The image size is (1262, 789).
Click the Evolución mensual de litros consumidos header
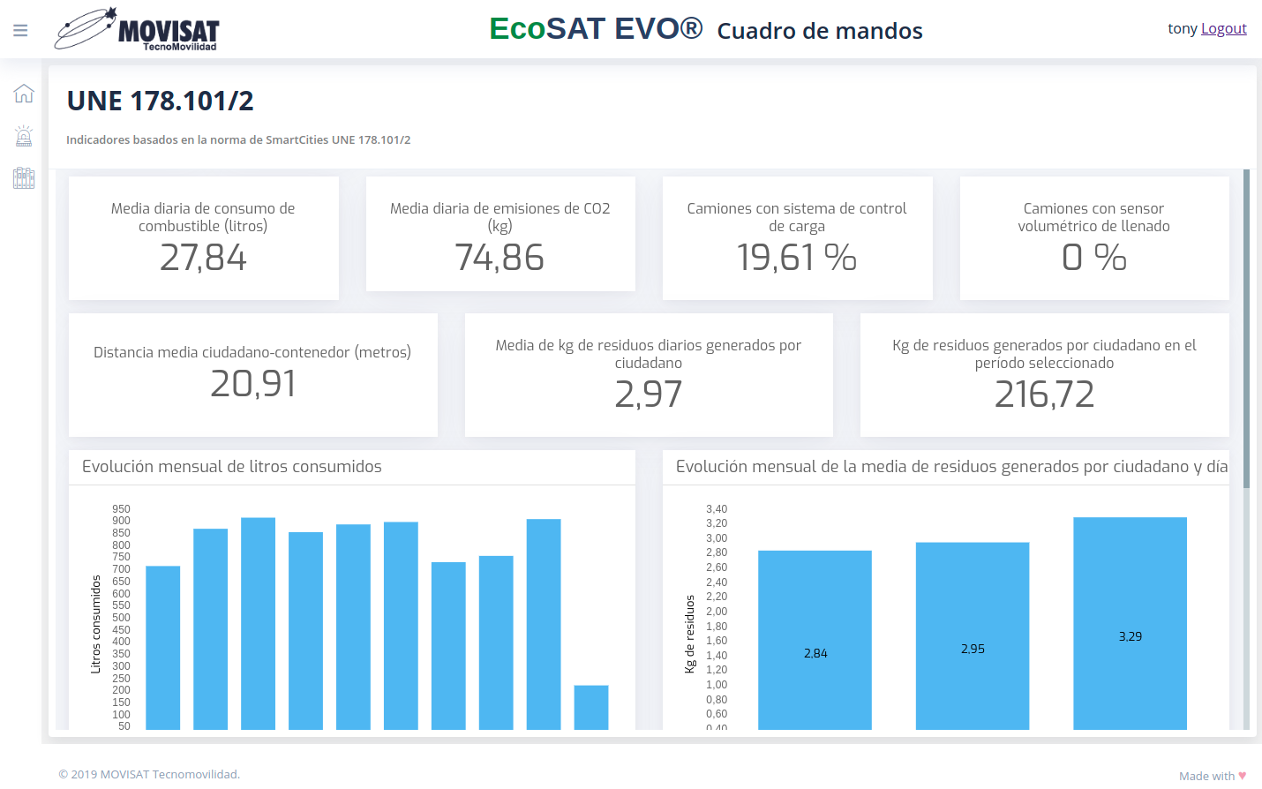(232, 467)
